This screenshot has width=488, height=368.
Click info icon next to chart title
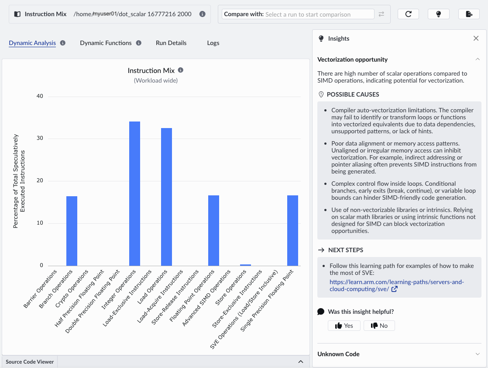(x=181, y=70)
